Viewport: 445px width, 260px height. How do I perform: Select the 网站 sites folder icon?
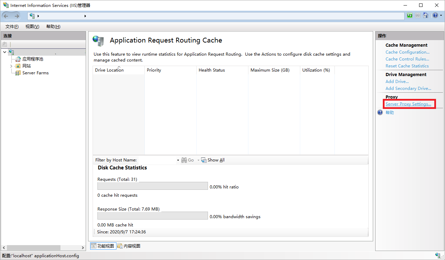click(18, 66)
